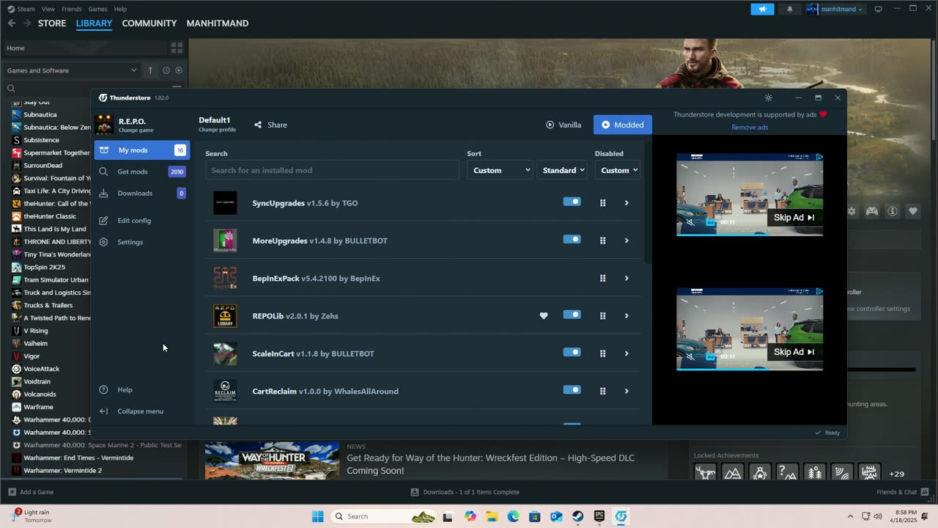Open the Steam library grid view icon
The width and height of the screenshot is (938, 528).
coord(177,48)
